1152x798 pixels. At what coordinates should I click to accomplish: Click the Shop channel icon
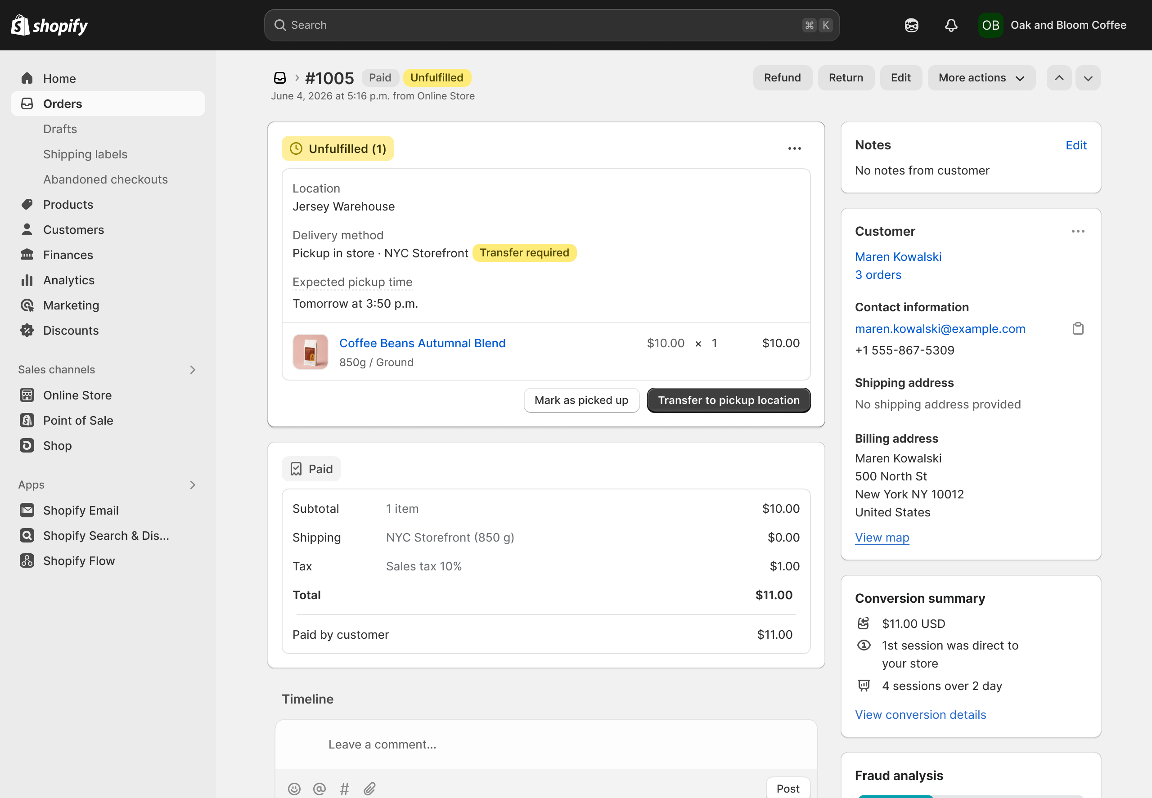click(27, 445)
